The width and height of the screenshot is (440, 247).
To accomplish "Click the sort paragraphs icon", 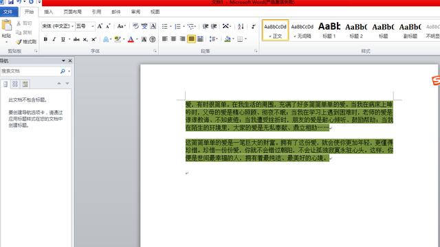I will 241,26.
